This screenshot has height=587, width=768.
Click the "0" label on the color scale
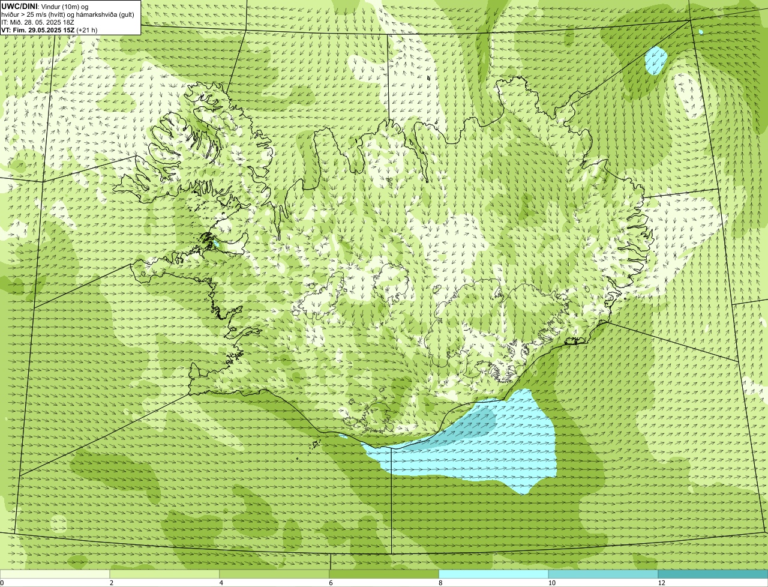point(2,583)
